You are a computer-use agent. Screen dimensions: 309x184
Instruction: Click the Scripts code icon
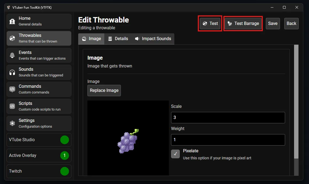[12, 106]
